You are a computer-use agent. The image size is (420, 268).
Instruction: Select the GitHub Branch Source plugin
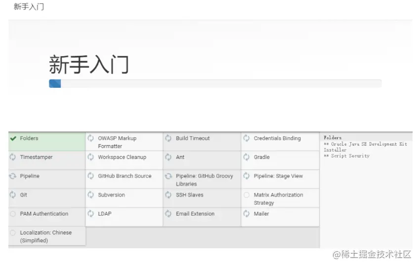point(125,176)
